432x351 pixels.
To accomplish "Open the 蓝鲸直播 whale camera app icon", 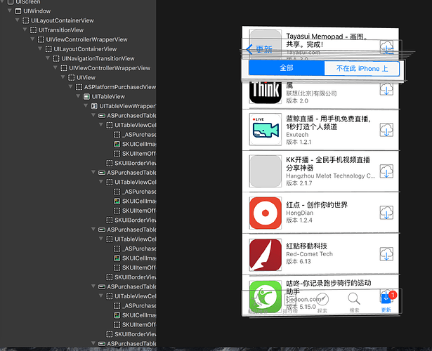I will [x=266, y=129].
